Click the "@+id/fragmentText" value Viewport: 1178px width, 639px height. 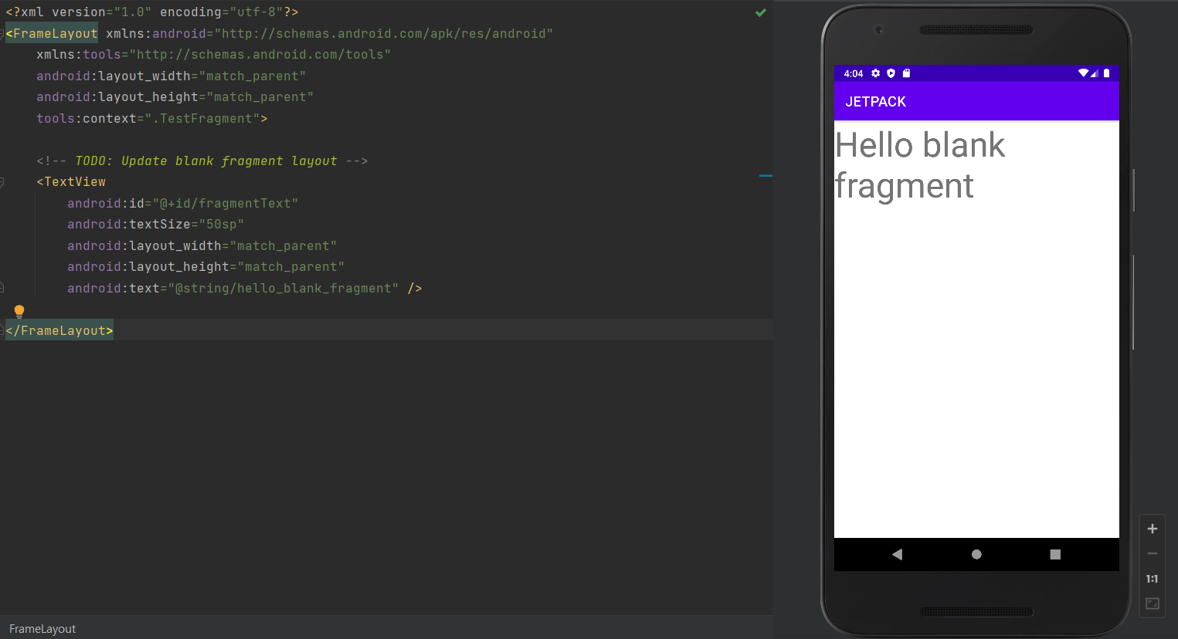pyautogui.click(x=226, y=204)
